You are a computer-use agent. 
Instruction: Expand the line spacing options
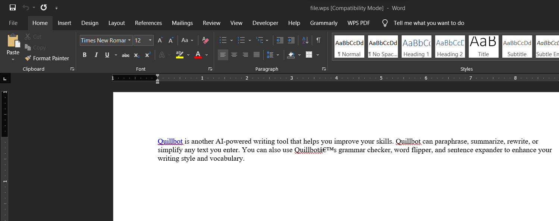[278, 55]
